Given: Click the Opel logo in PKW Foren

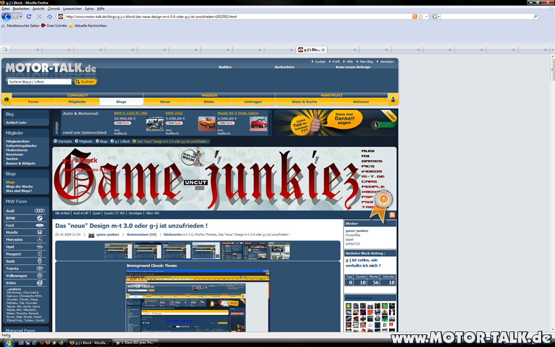Looking at the screenshot, I should 40,247.
